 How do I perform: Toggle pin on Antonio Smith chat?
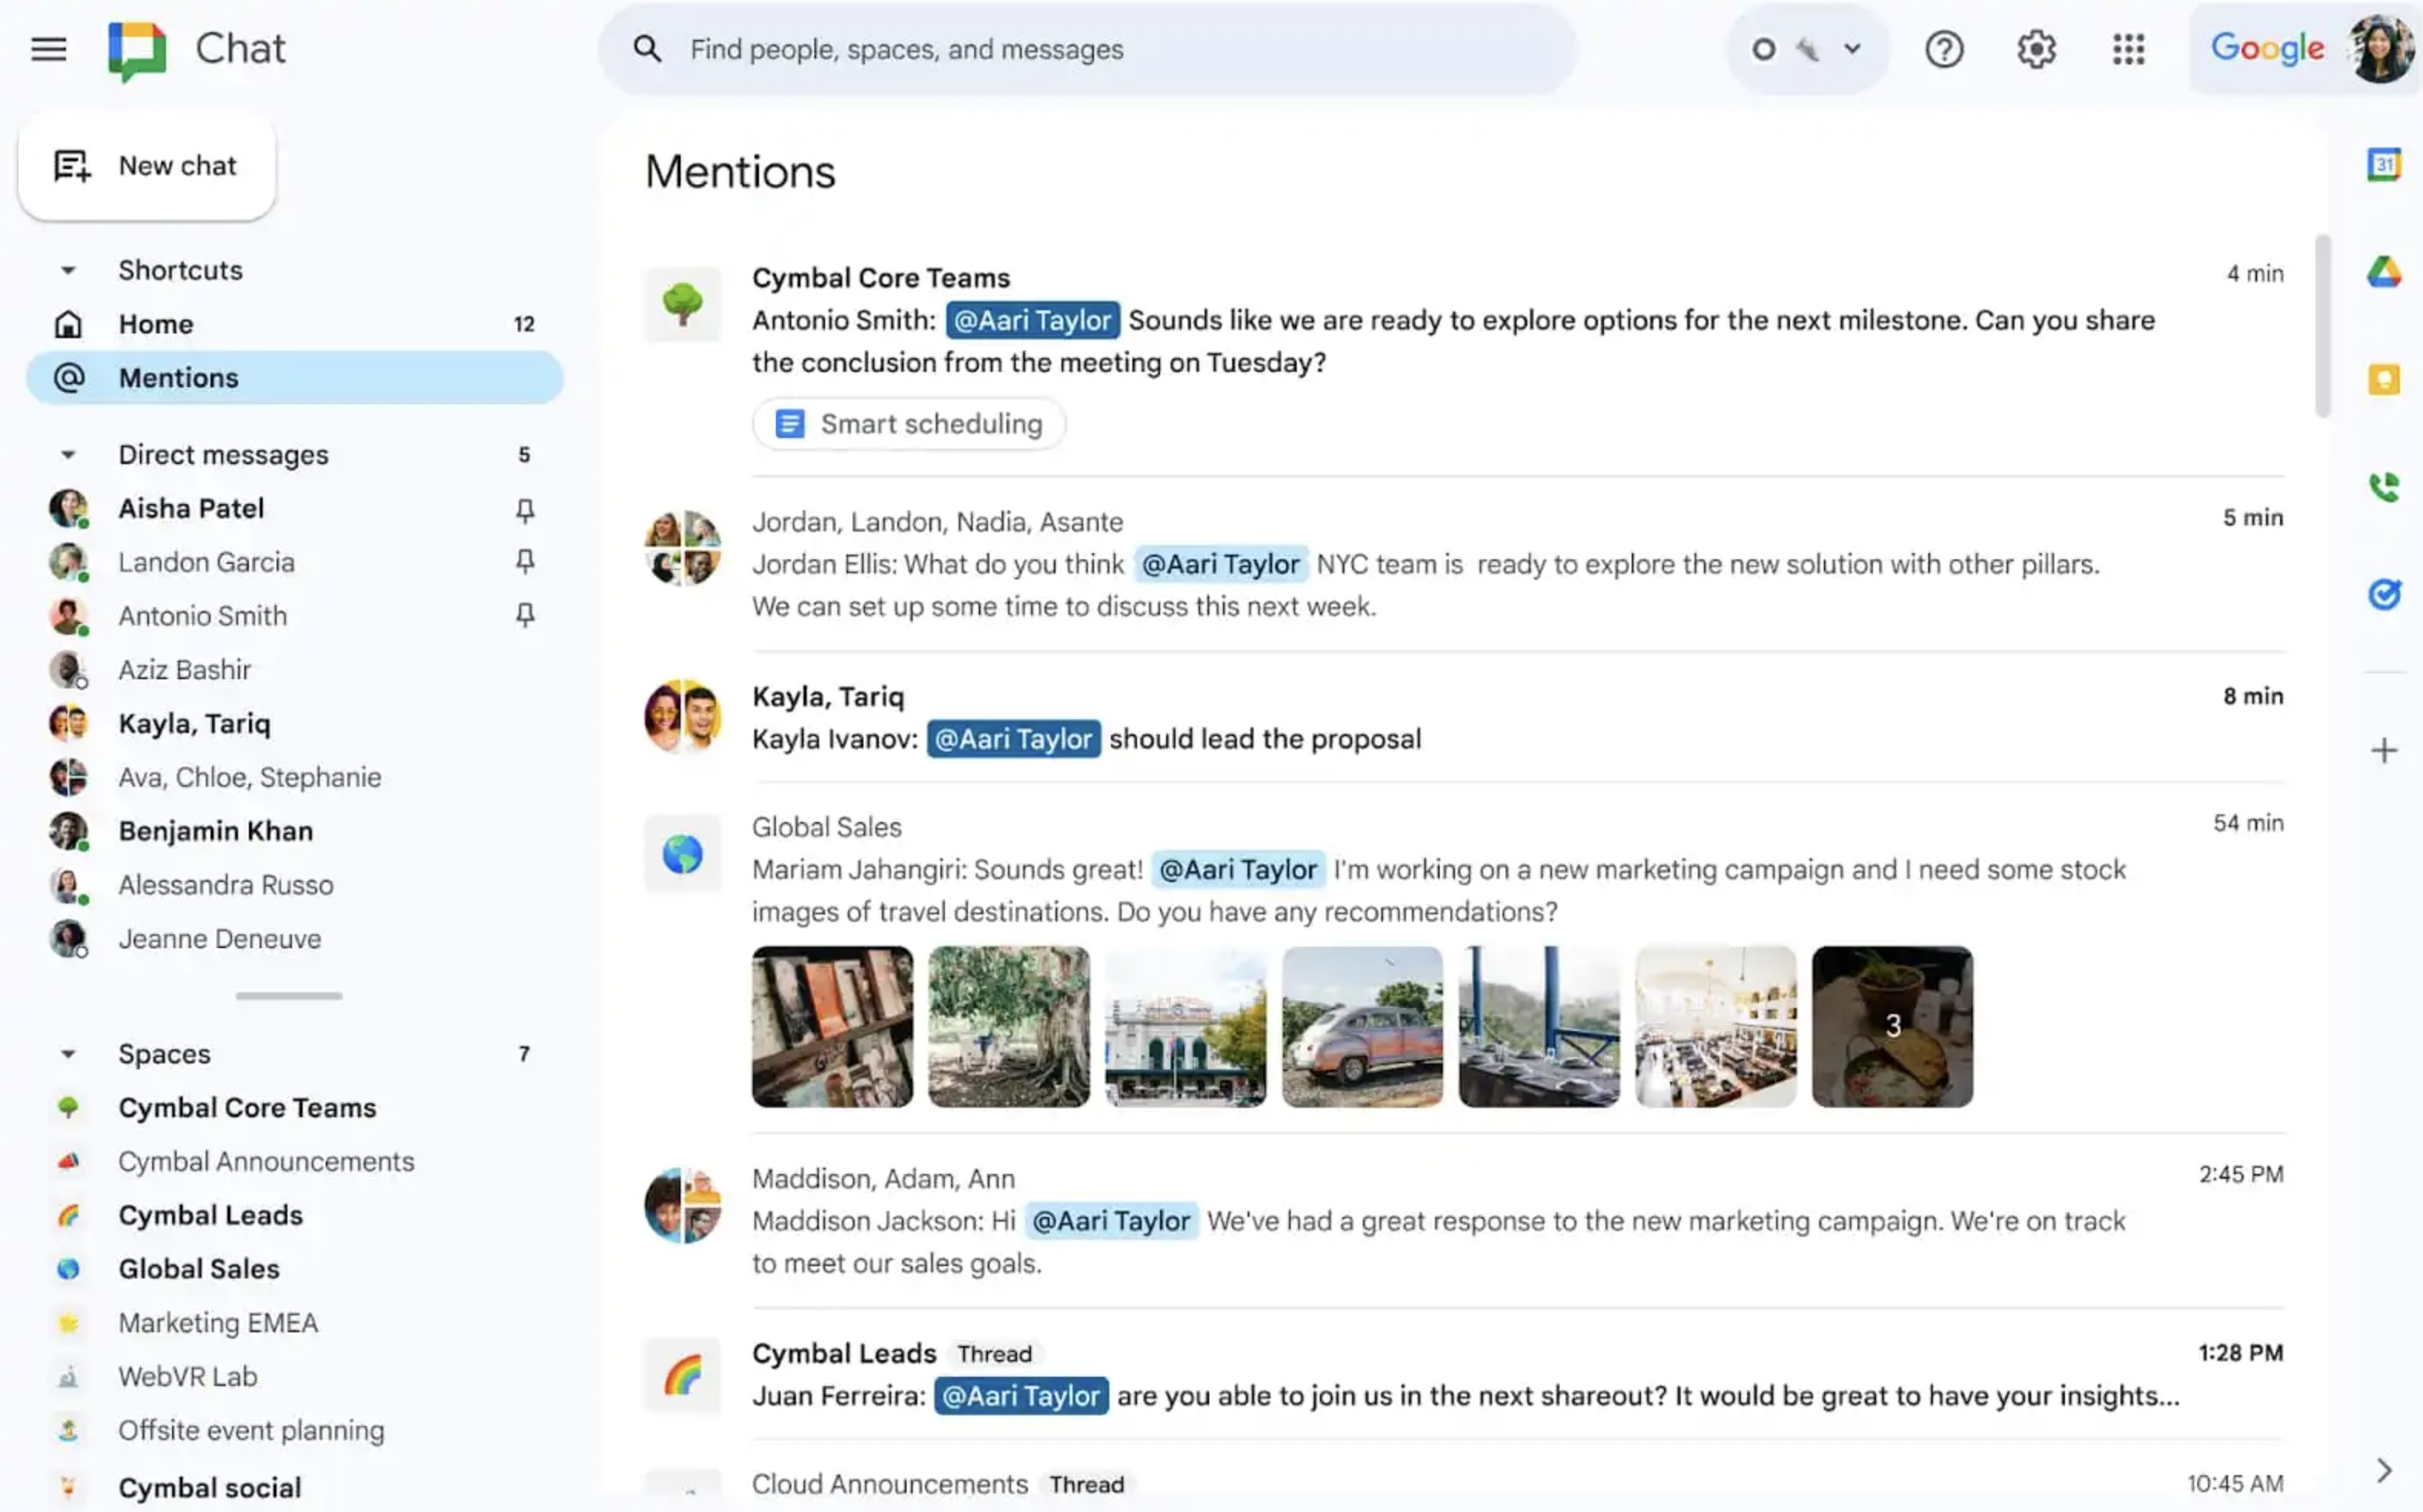524,615
